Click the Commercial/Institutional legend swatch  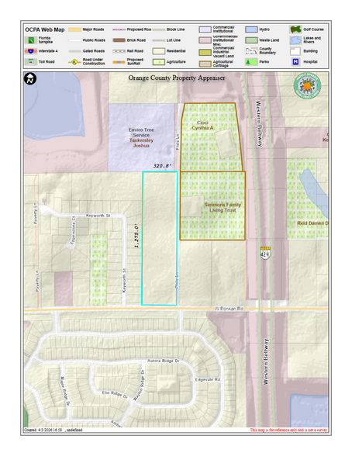[205, 29]
